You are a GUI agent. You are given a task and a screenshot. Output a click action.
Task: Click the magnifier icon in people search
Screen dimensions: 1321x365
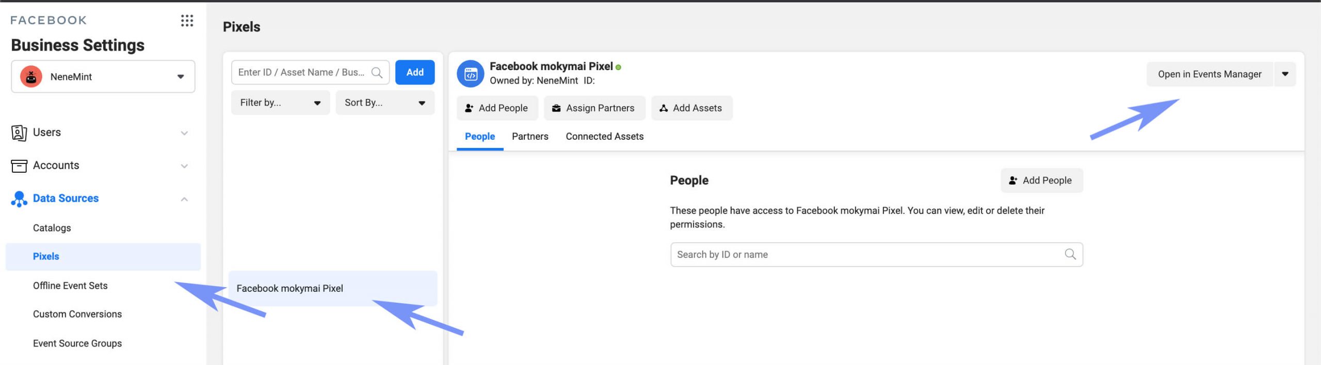1070,255
